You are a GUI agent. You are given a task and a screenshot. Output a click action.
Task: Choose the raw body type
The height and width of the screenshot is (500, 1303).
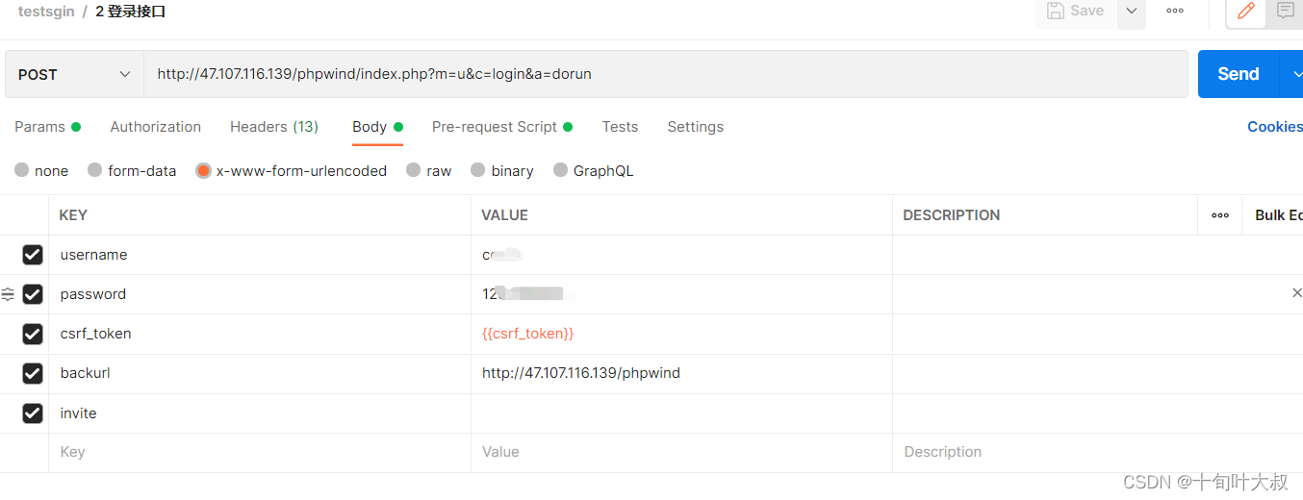coord(414,170)
